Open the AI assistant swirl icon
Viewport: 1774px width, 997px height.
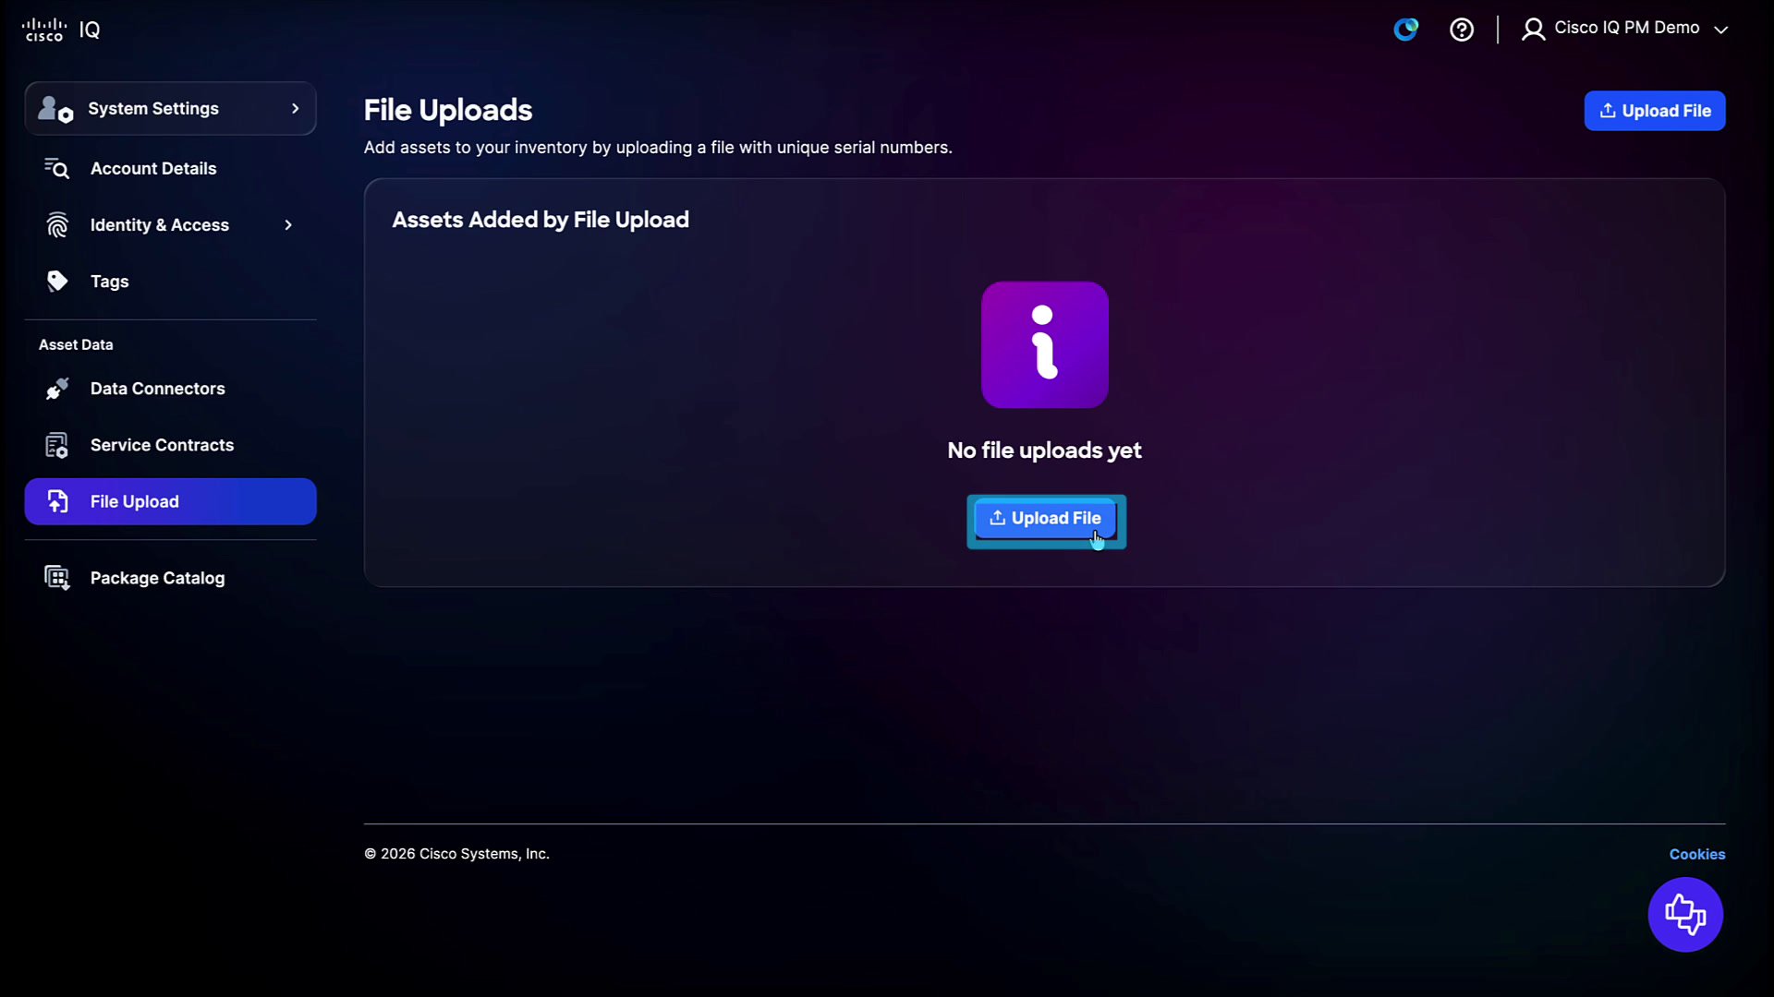(1405, 30)
